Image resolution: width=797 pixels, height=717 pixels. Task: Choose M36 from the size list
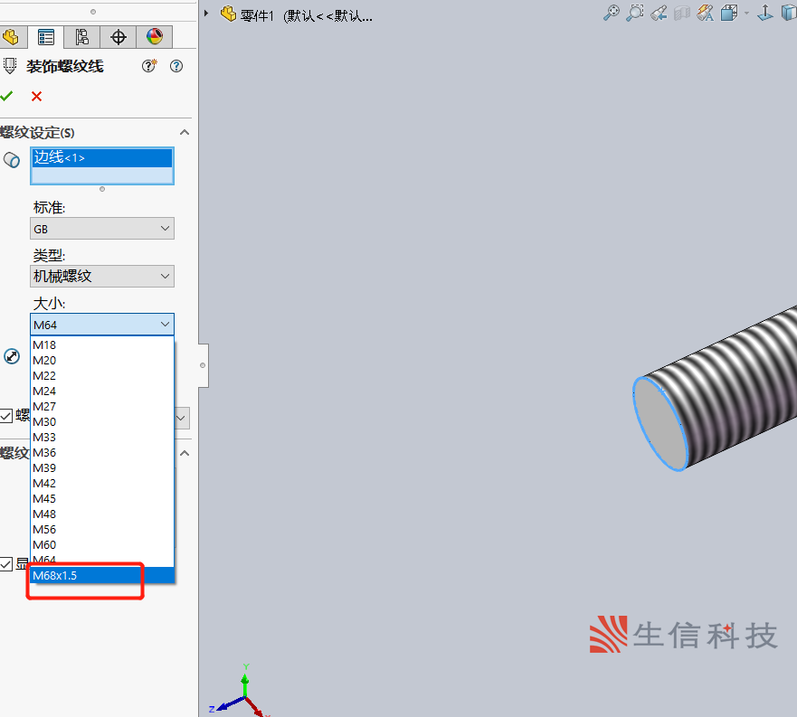(x=102, y=453)
